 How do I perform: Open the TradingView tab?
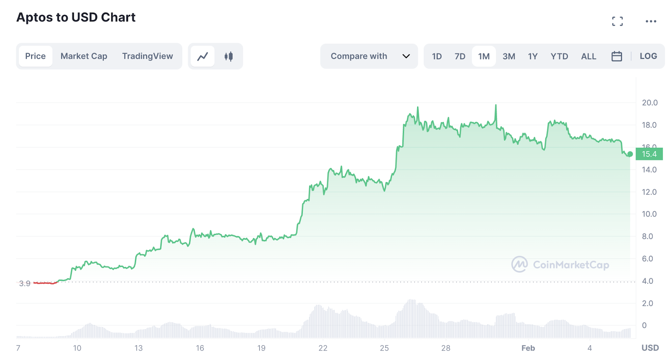[x=147, y=56]
